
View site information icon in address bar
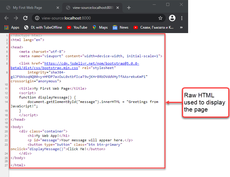37,18
